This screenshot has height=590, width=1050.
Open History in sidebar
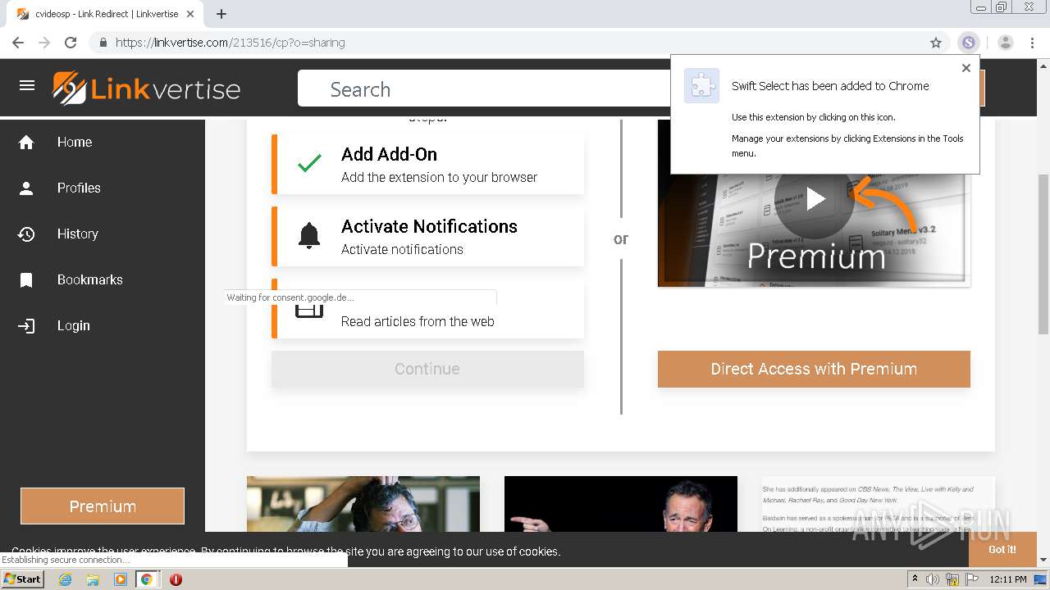coord(77,234)
